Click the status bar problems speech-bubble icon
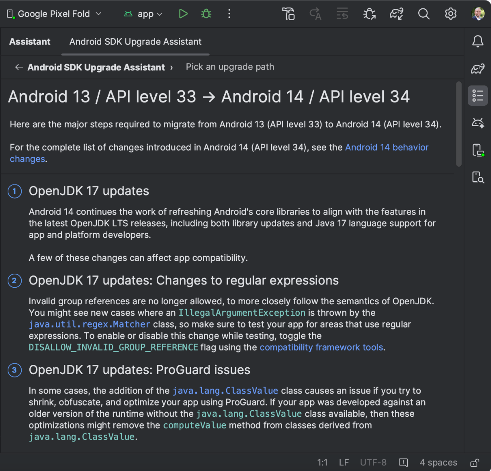The height and width of the screenshot is (471, 491). [x=403, y=463]
